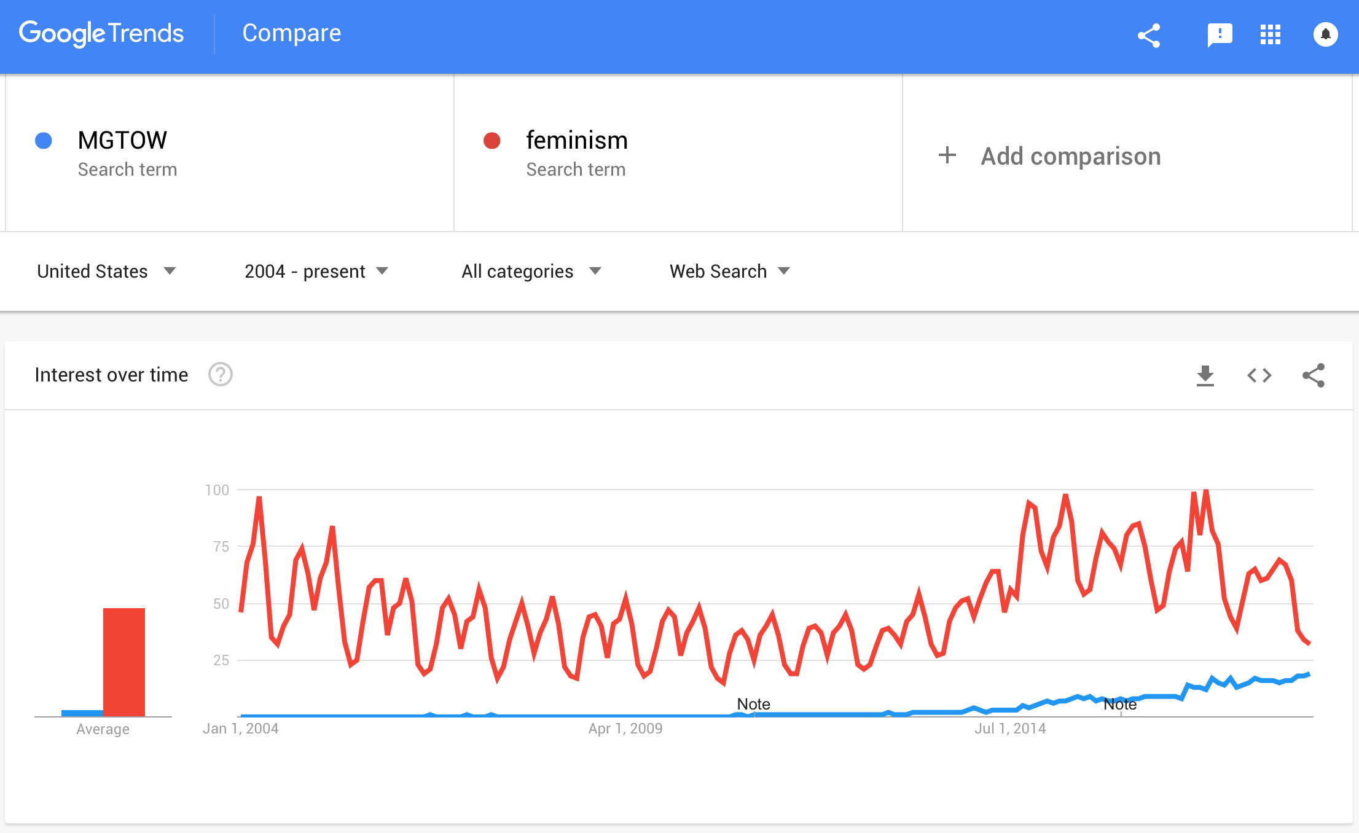
Task: Expand the All categories dropdown
Action: [531, 271]
